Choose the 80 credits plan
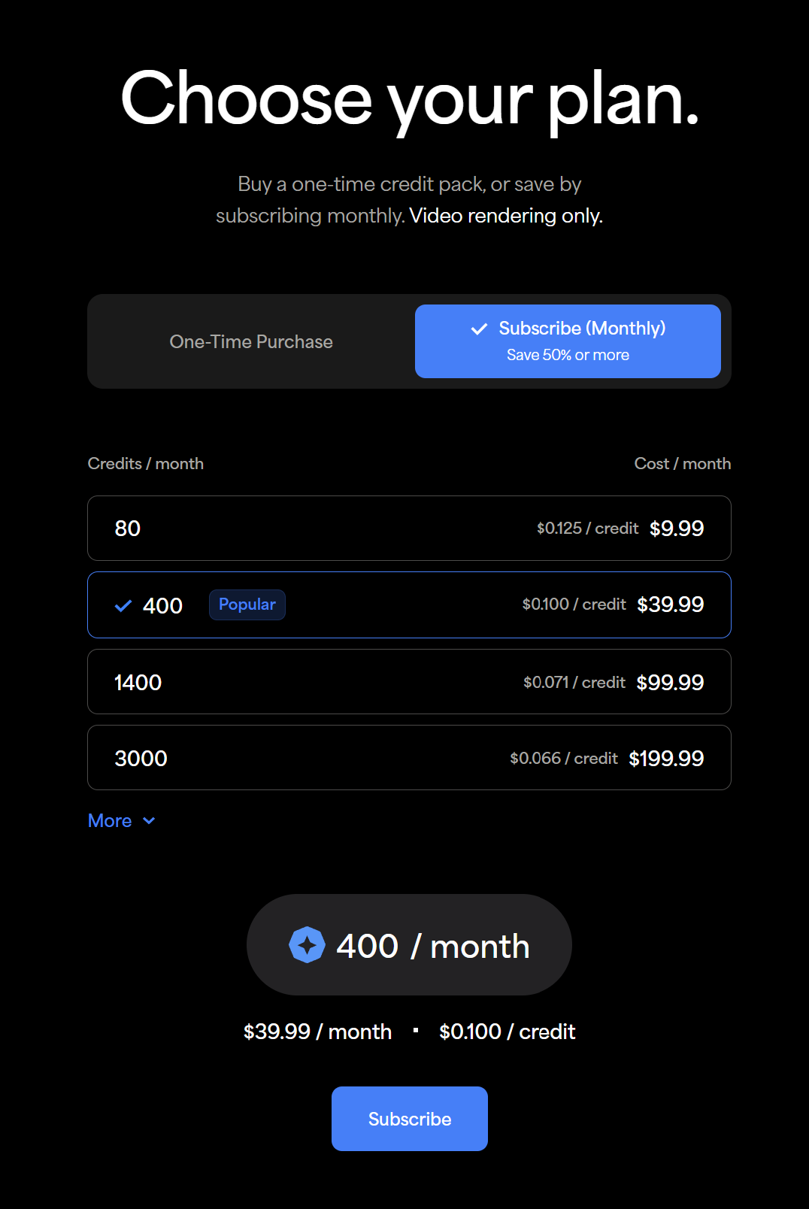Image resolution: width=809 pixels, height=1209 pixels. coord(409,529)
